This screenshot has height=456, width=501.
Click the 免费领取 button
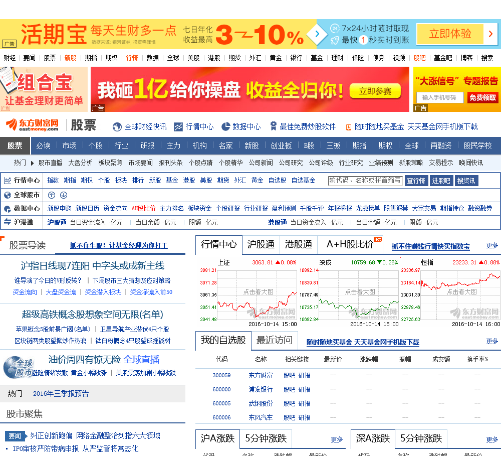482,98
